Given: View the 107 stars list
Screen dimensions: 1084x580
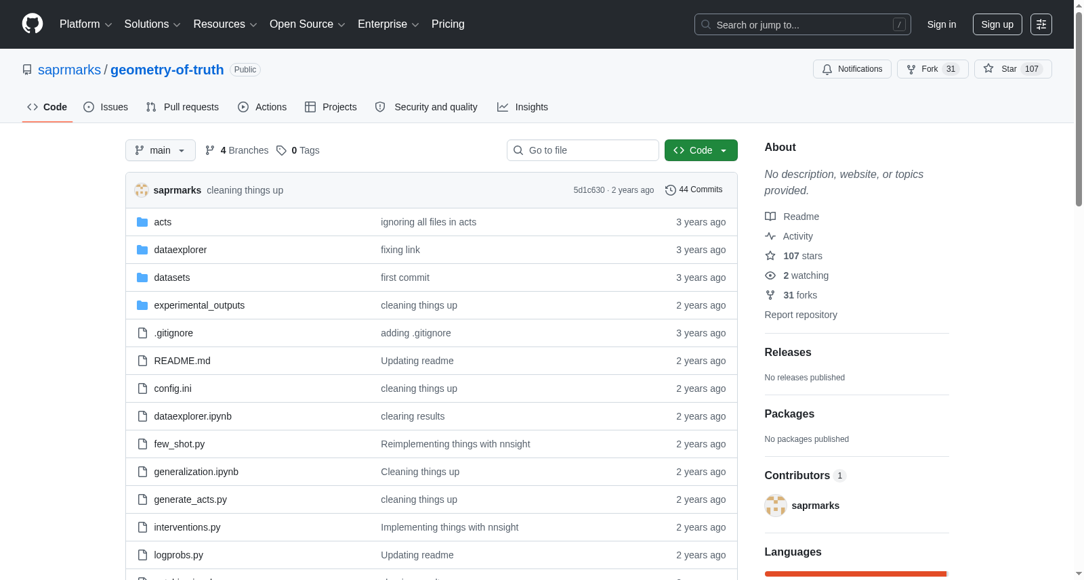Looking at the screenshot, I should [802, 256].
